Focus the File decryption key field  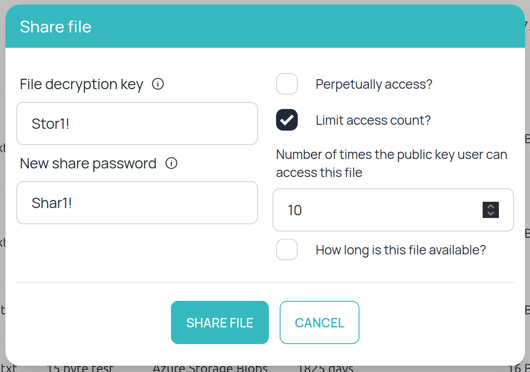tap(137, 124)
